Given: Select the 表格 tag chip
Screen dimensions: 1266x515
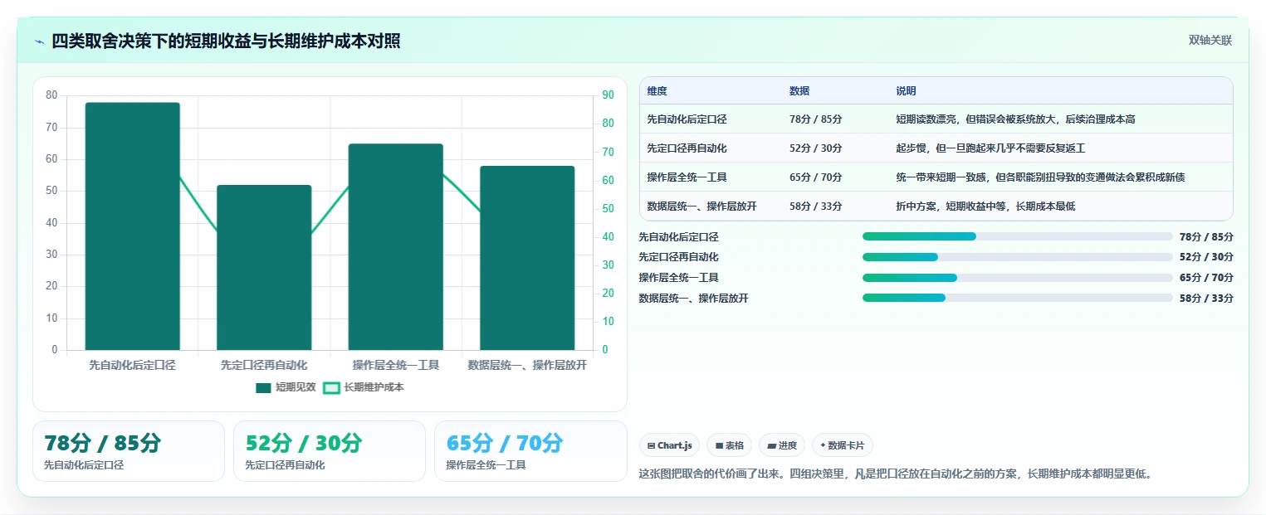Looking at the screenshot, I should click(729, 445).
